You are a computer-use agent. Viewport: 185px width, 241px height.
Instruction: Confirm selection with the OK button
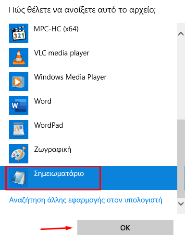tap(125, 228)
